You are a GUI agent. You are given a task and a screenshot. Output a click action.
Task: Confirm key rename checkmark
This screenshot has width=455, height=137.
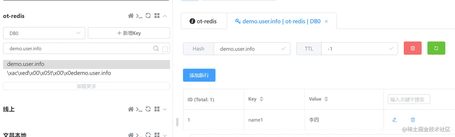283,49
